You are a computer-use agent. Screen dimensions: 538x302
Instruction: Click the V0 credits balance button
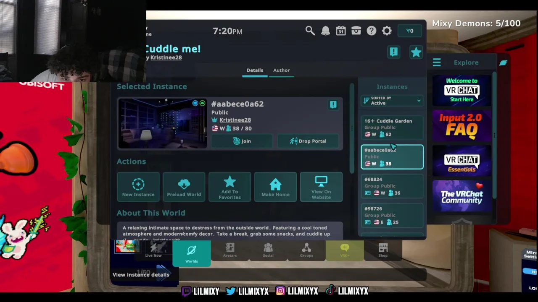pos(410,31)
